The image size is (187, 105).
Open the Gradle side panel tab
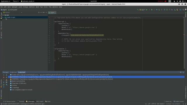186,15
